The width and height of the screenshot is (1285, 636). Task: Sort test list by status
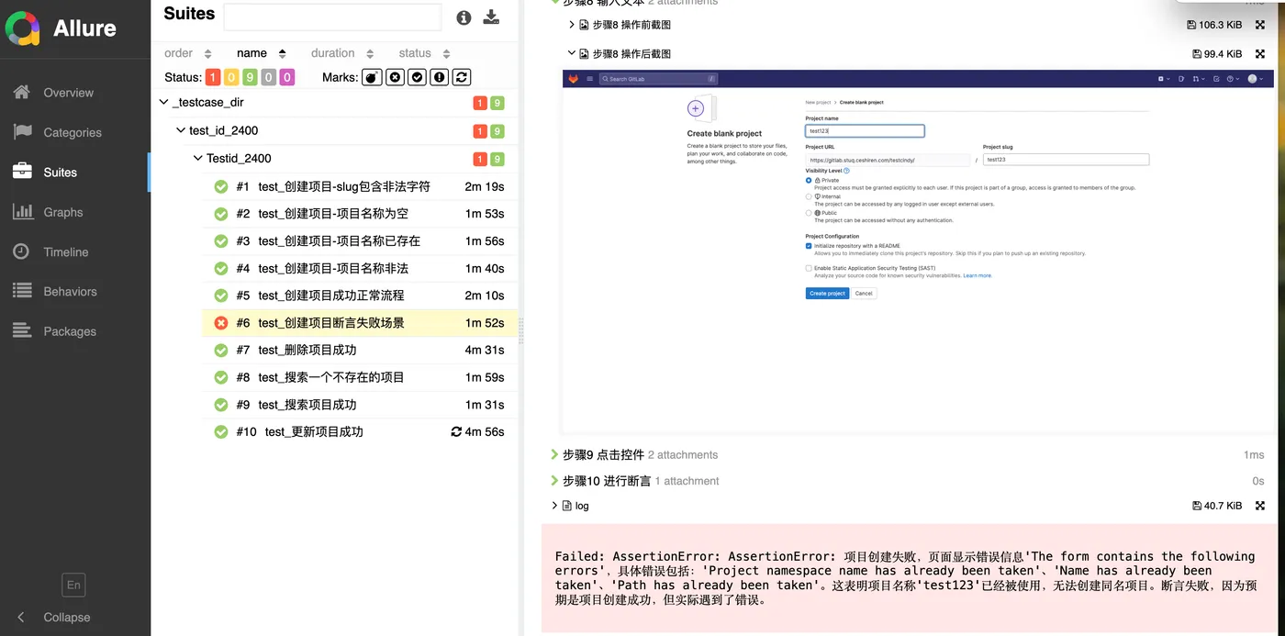424,53
